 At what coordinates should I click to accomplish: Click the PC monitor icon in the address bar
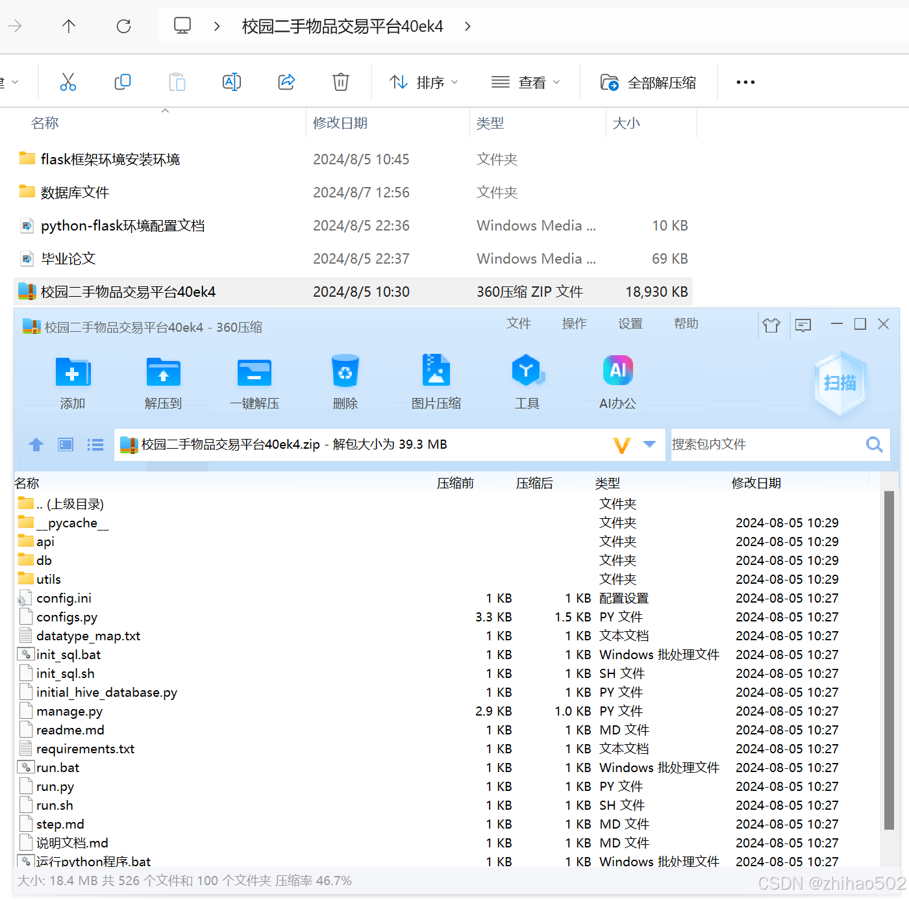182,25
